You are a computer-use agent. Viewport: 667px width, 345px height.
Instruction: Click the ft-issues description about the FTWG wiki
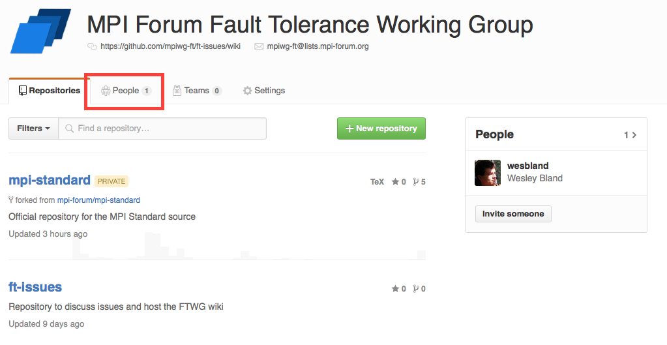116,307
